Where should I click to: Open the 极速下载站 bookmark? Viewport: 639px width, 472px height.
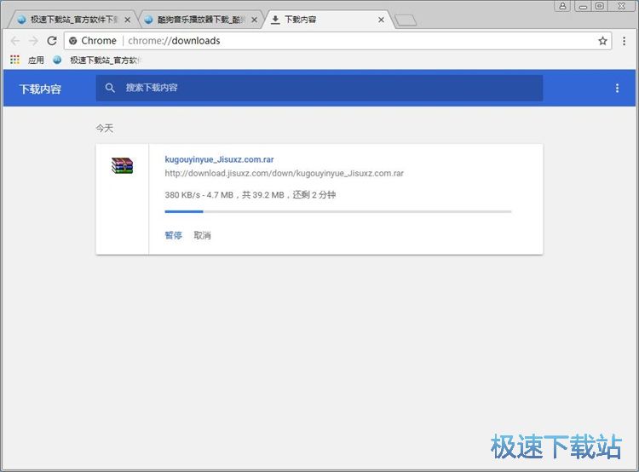pyautogui.click(x=98, y=60)
